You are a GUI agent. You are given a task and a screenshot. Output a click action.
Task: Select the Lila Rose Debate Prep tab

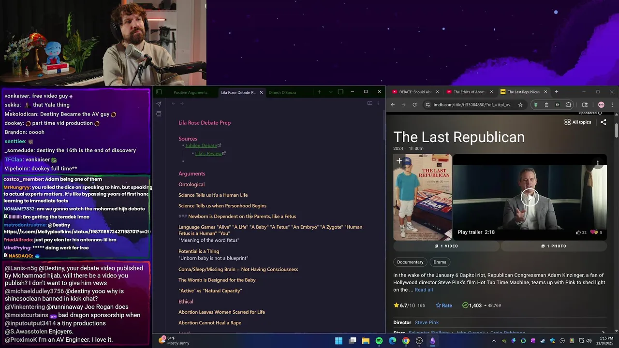point(238,92)
